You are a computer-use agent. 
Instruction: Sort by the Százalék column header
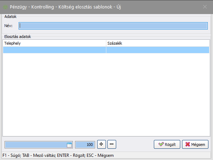(x=157, y=43)
